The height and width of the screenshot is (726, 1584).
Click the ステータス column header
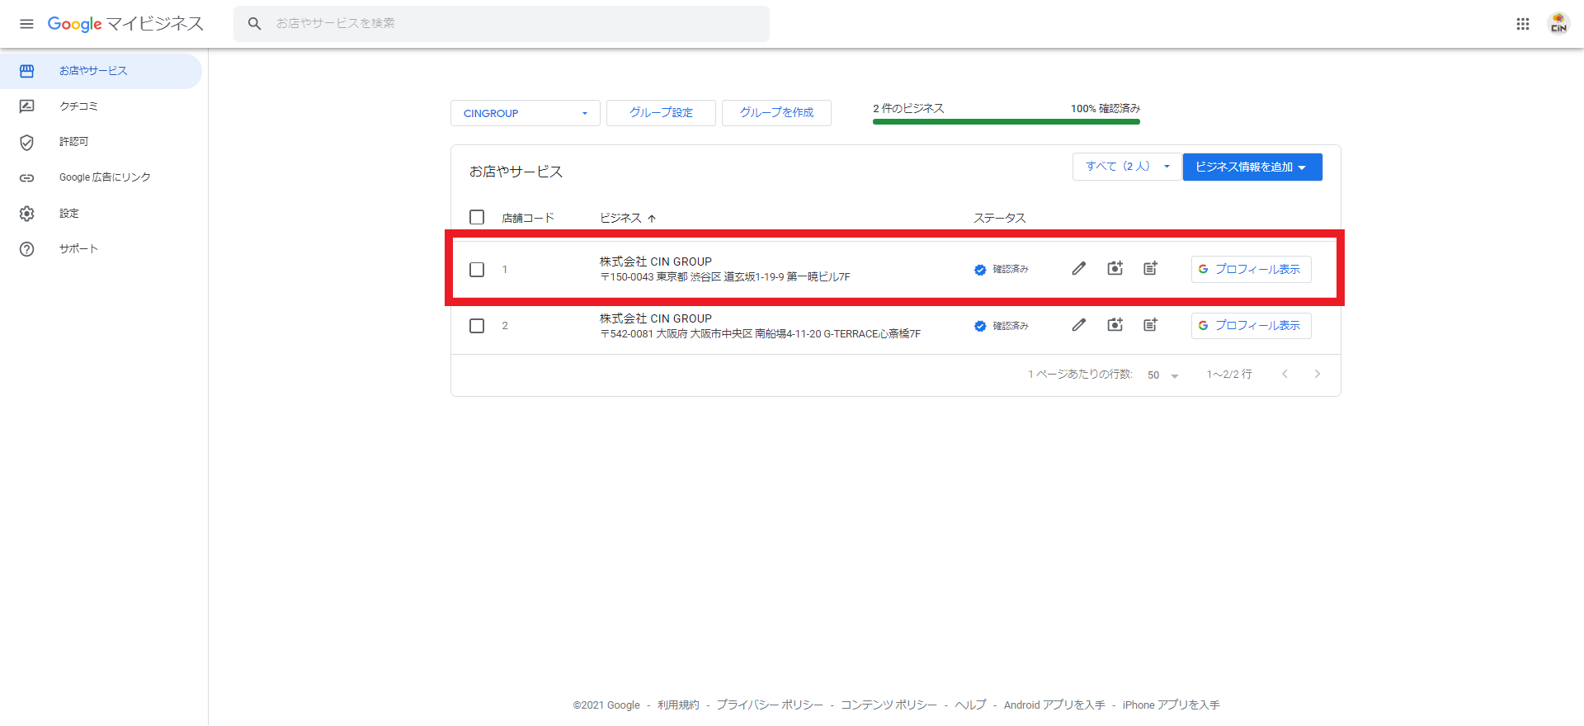[1000, 219]
